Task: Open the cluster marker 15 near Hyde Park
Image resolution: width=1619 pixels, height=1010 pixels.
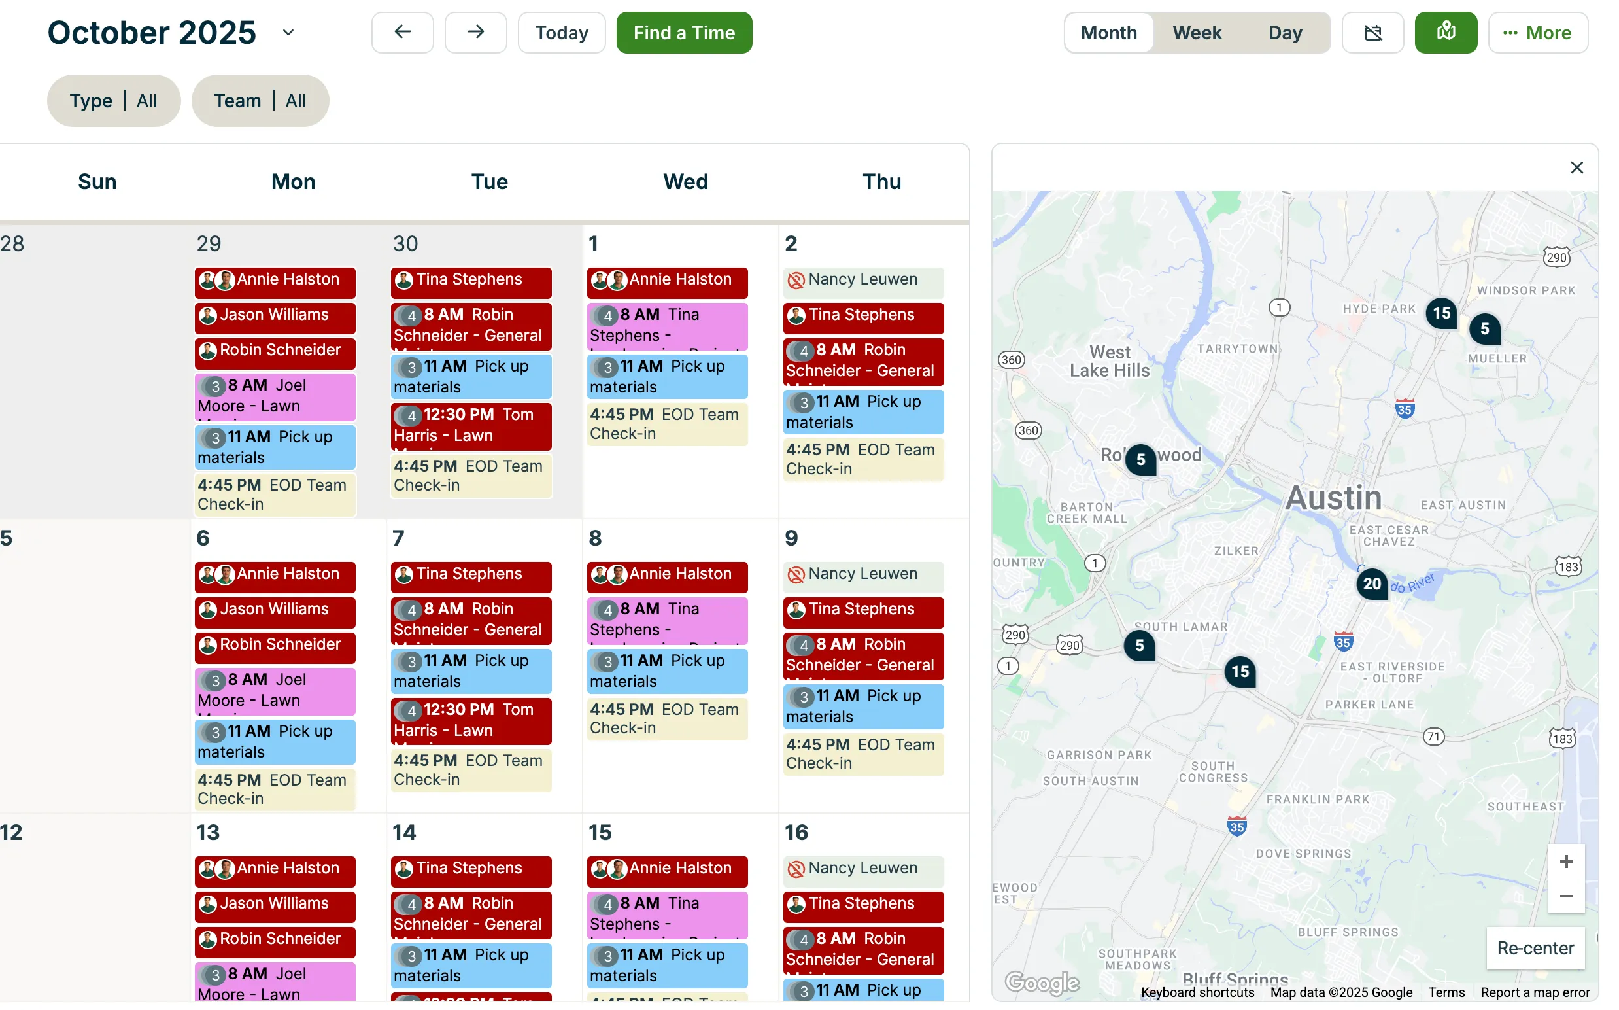Action: point(1440,313)
